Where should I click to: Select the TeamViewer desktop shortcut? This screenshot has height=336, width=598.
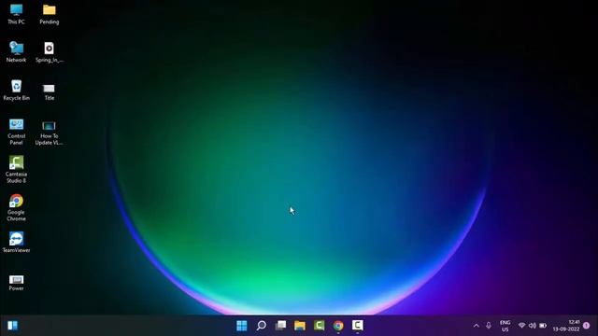pos(16,242)
